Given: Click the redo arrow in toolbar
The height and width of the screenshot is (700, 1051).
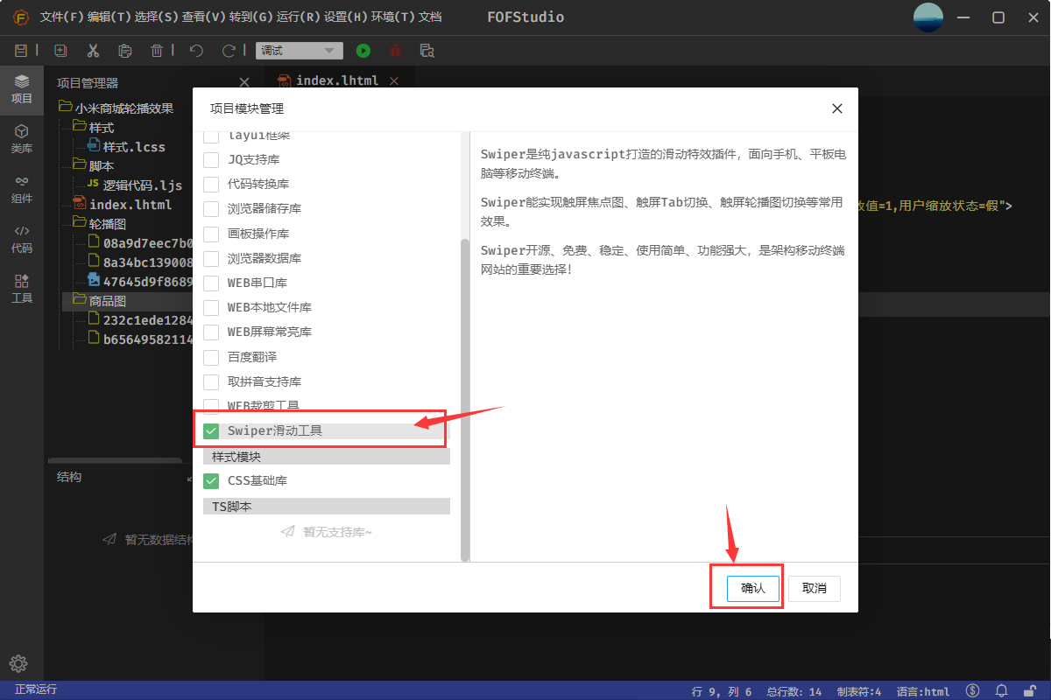Looking at the screenshot, I should (229, 51).
